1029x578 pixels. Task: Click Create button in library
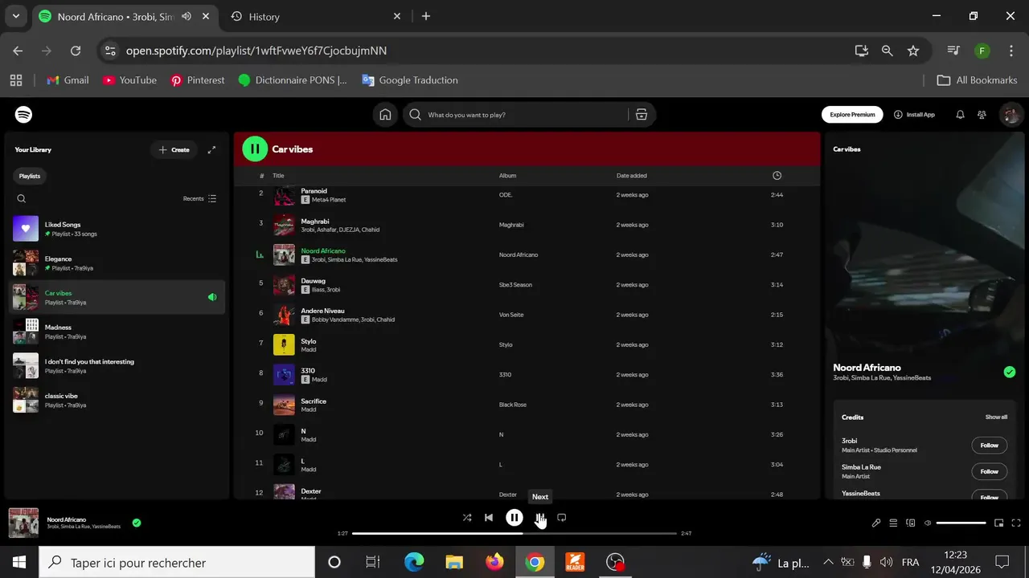pos(174,150)
